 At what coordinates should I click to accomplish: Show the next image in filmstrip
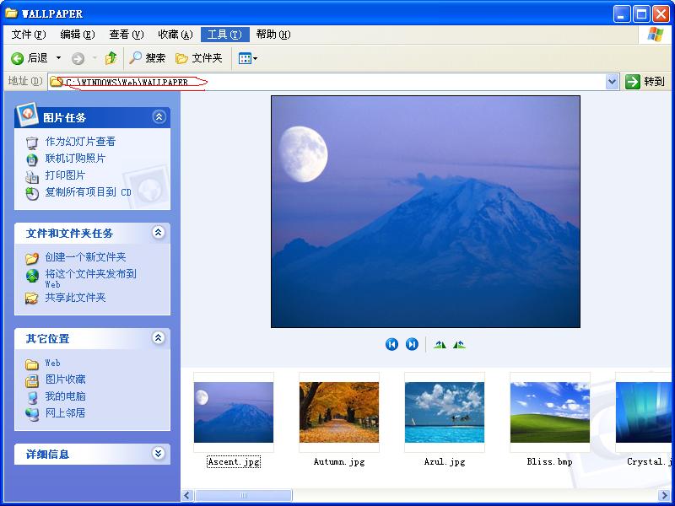coord(412,344)
